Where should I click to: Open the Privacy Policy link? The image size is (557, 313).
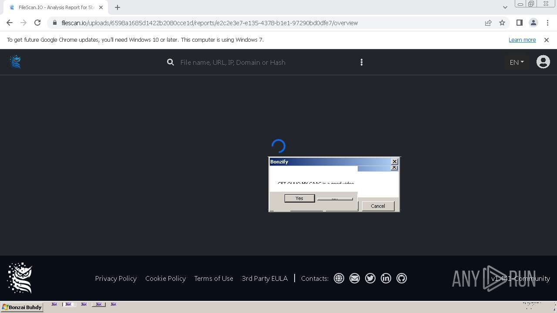[x=116, y=278]
